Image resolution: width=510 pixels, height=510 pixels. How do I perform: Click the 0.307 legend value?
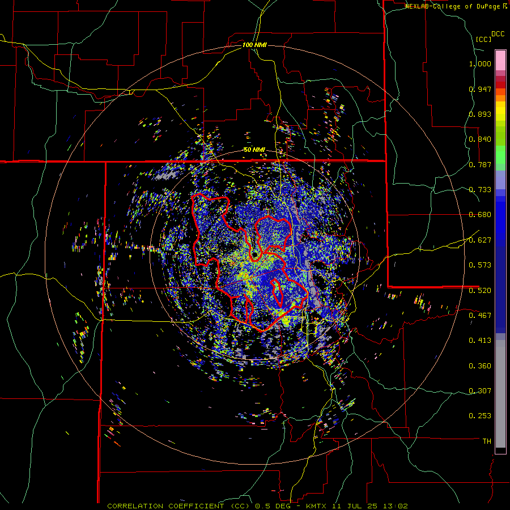tap(480, 390)
